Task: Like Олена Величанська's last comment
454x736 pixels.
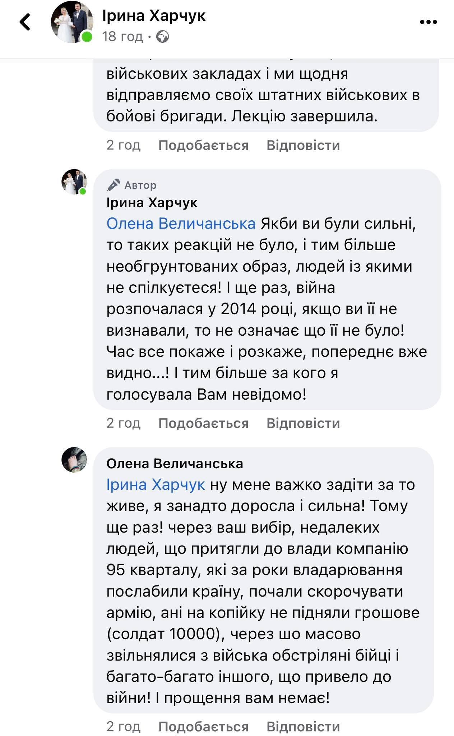Action: [x=203, y=727]
